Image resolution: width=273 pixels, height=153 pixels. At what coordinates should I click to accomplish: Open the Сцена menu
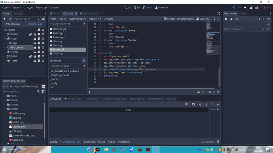6,7
